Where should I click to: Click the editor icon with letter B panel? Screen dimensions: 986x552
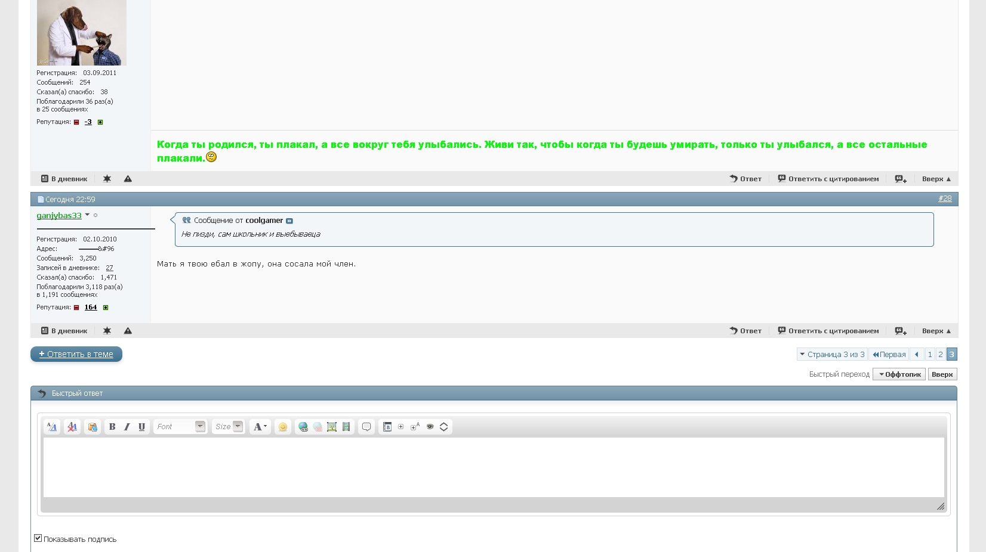[x=387, y=427]
